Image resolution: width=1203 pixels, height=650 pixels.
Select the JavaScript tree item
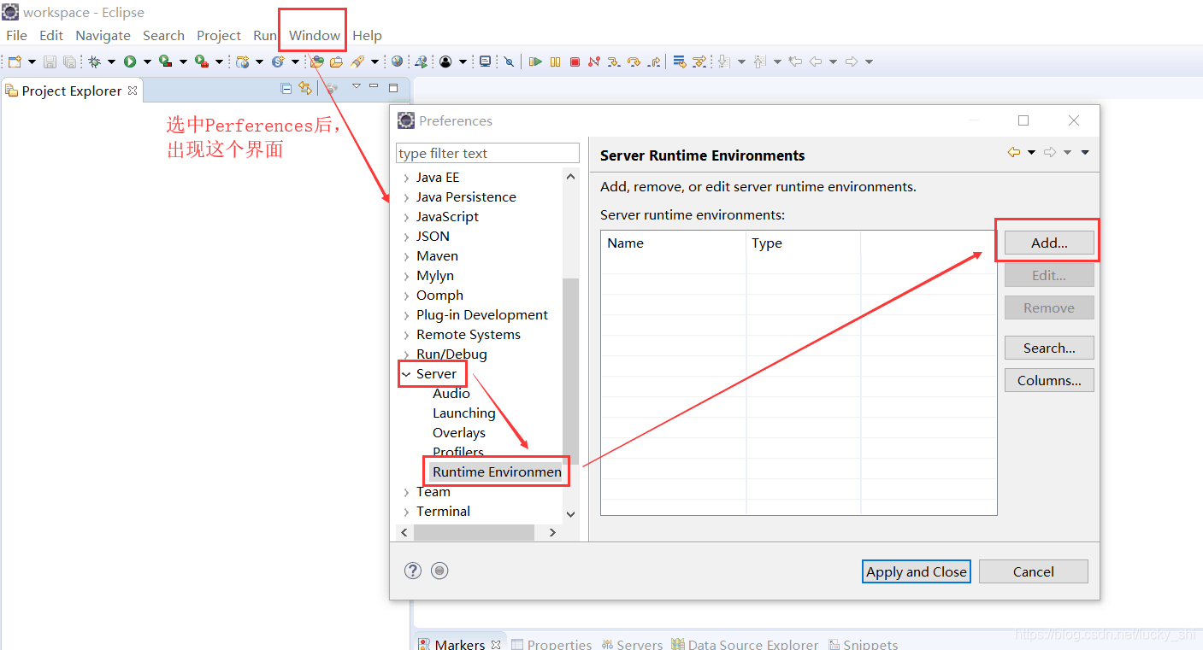(447, 216)
